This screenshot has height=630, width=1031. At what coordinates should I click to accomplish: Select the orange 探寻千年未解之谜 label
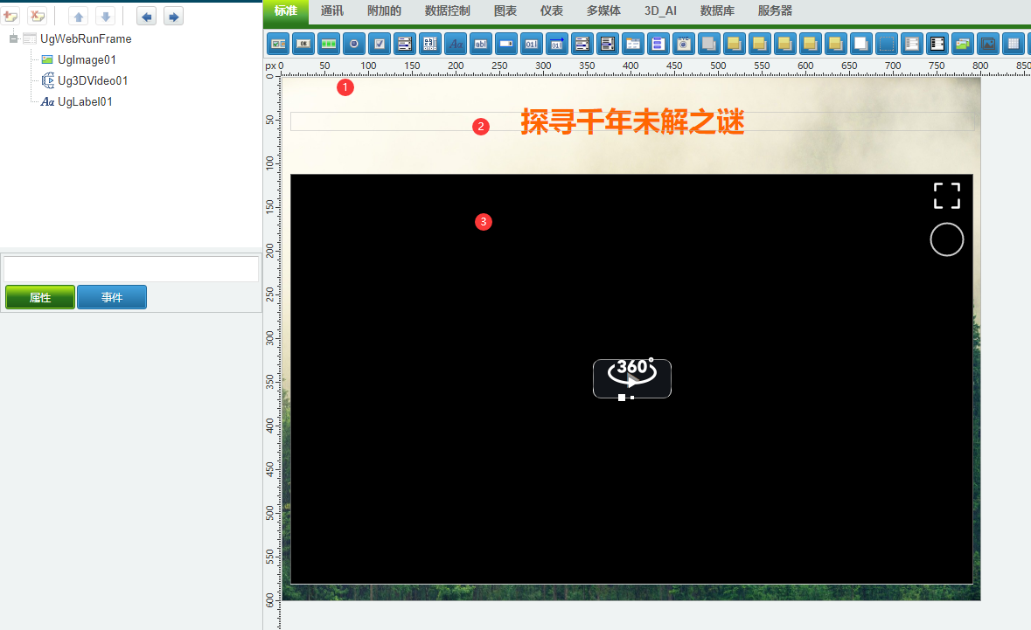point(632,121)
